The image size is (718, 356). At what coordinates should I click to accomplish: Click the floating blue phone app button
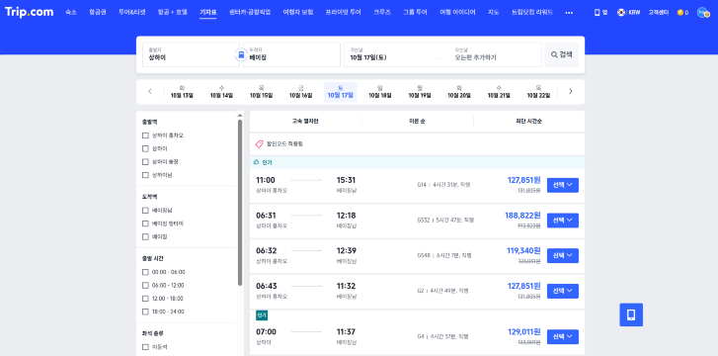[x=631, y=314]
